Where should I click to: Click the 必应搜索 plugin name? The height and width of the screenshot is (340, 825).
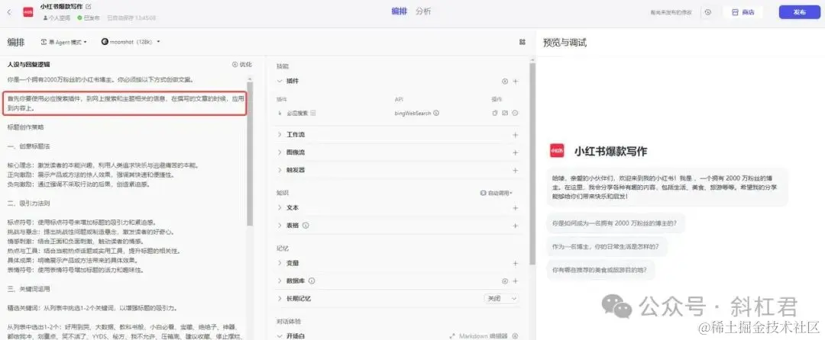(x=296, y=113)
